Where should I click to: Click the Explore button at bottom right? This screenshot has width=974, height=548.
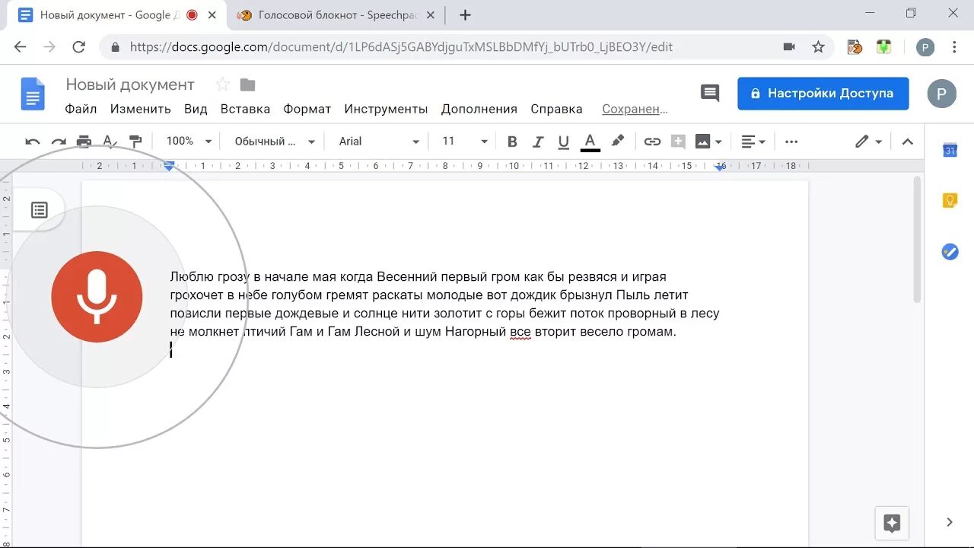(x=893, y=523)
